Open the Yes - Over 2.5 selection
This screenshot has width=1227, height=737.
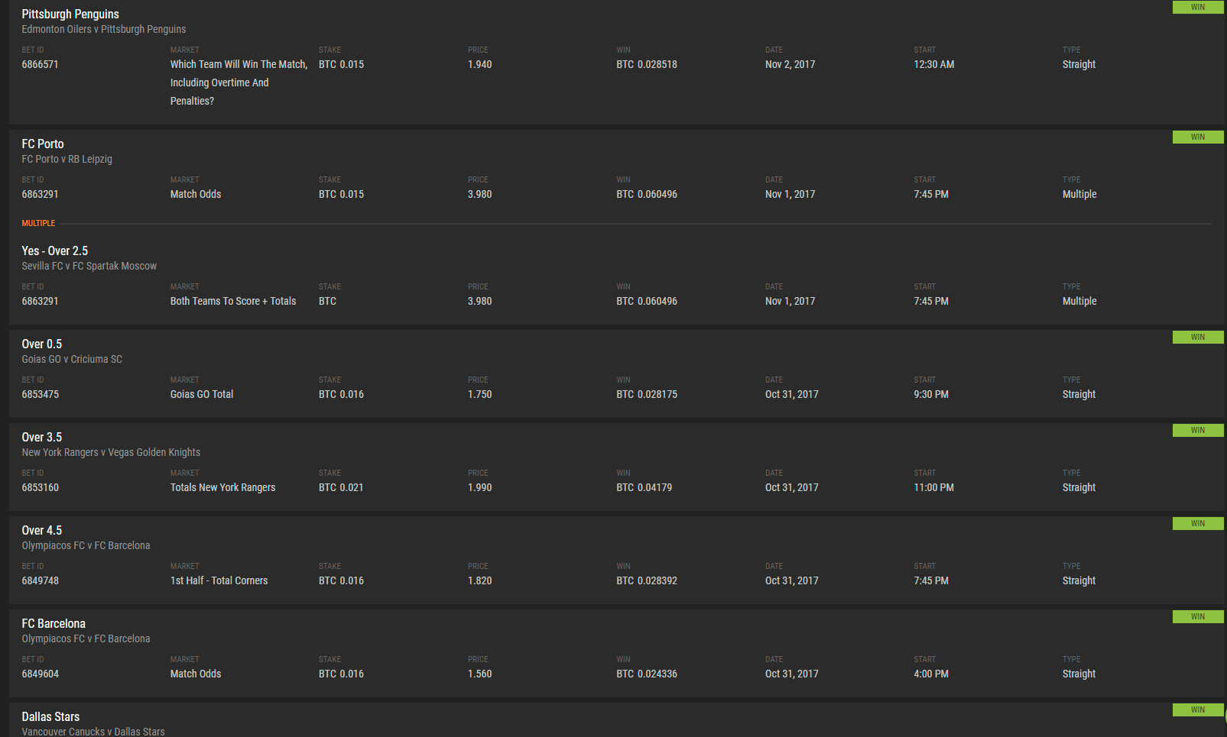[x=55, y=251]
